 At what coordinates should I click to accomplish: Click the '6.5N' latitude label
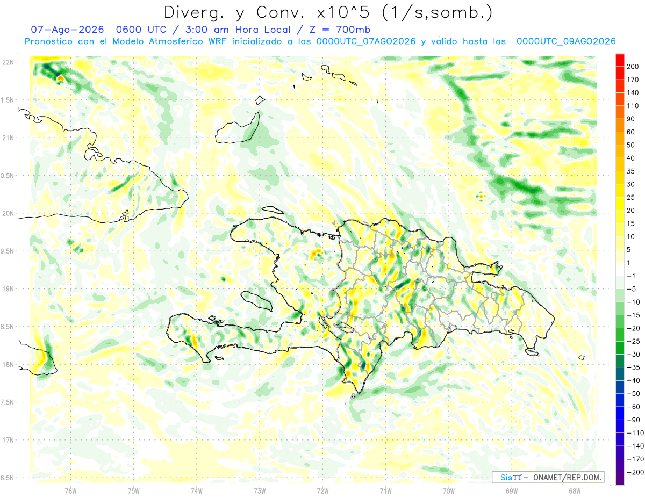8,478
